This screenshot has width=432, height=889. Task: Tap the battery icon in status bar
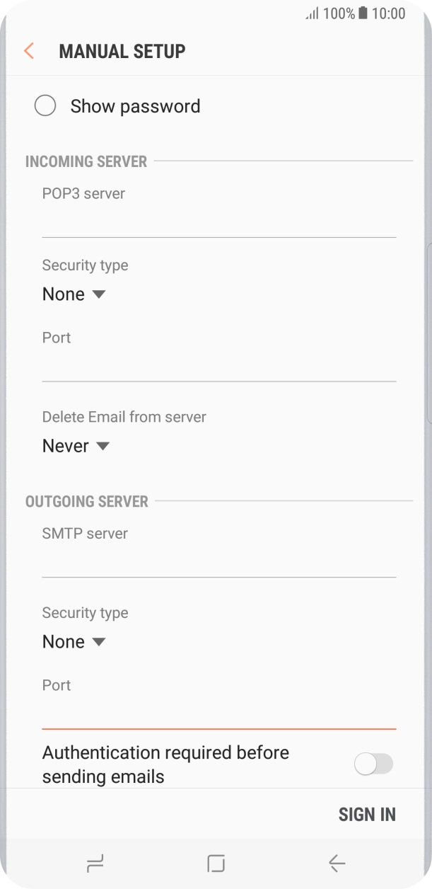click(363, 13)
